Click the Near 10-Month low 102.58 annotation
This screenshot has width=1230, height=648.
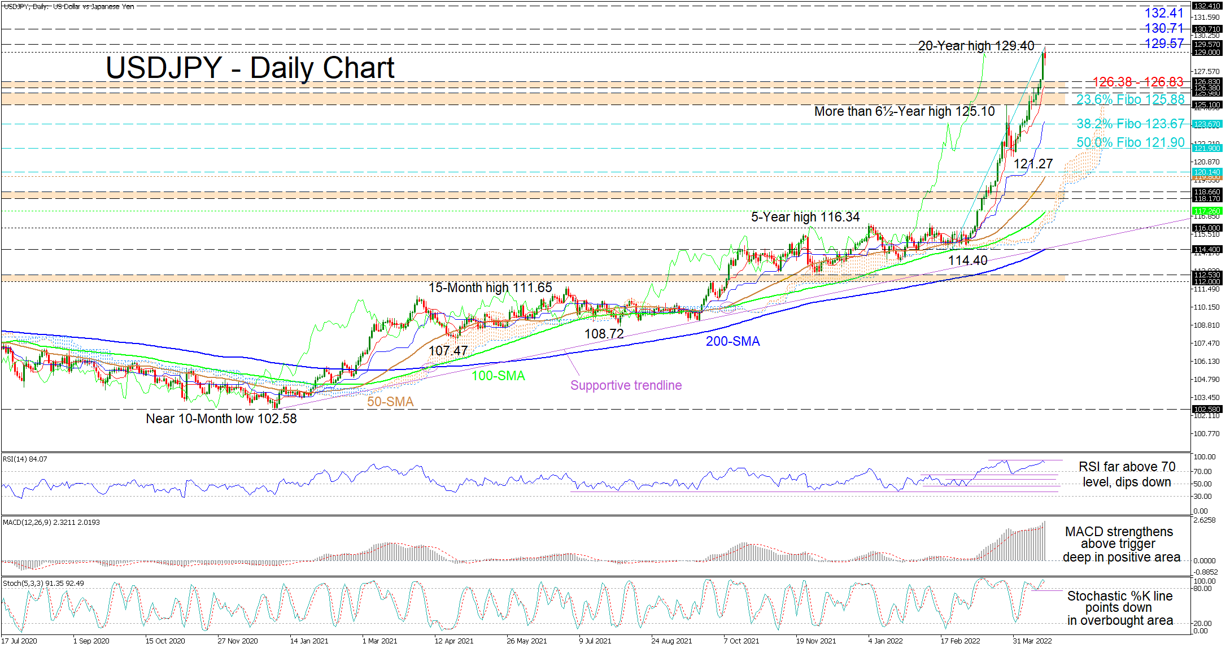pos(221,419)
